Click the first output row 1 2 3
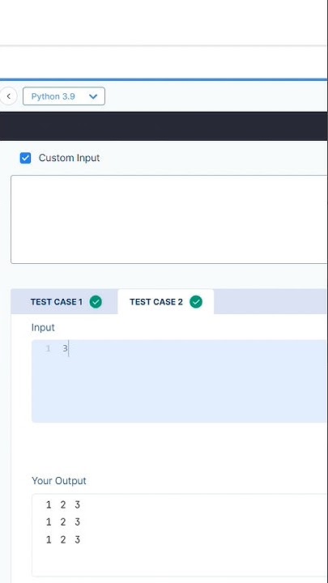328x583 pixels. pos(63,504)
